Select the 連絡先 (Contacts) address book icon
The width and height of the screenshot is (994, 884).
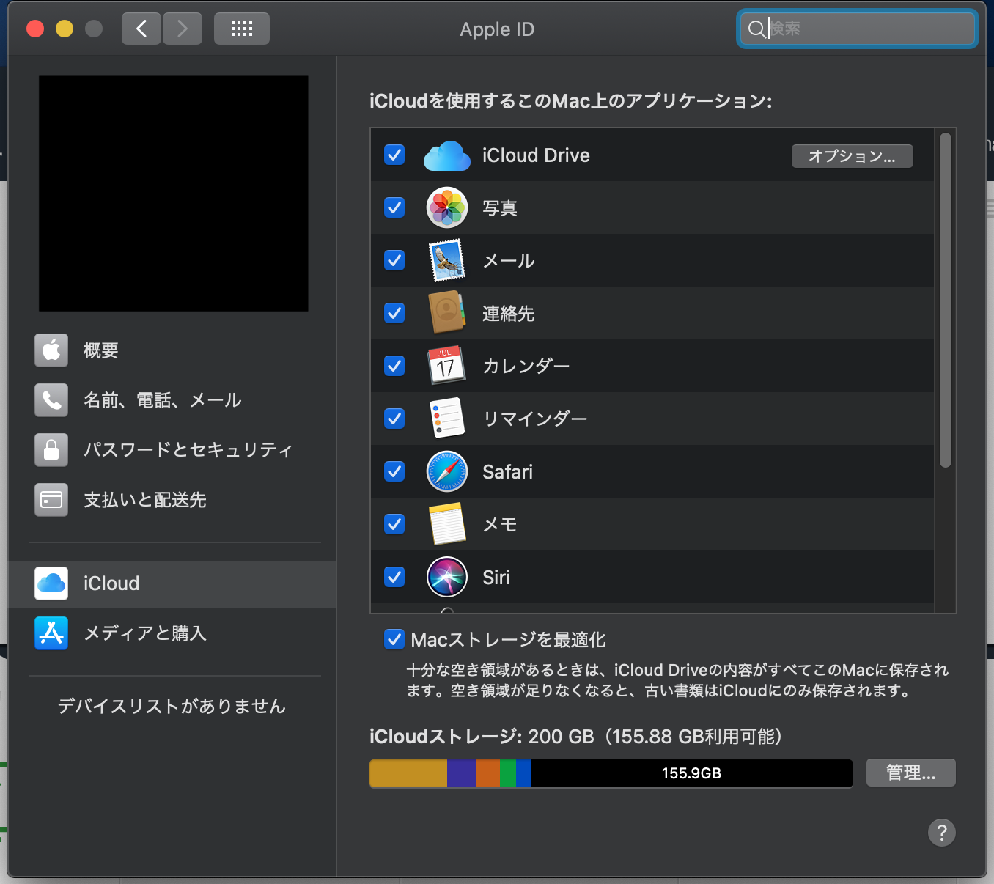pyautogui.click(x=446, y=313)
